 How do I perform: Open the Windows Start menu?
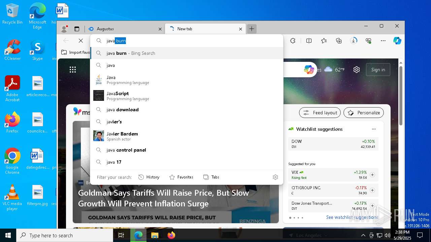click(x=8, y=235)
